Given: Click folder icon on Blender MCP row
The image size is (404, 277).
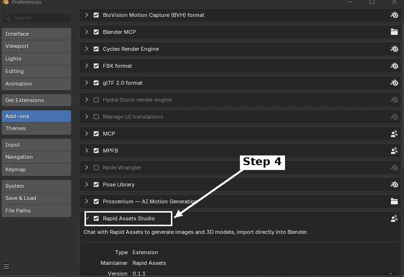Looking at the screenshot, I should pos(394,32).
